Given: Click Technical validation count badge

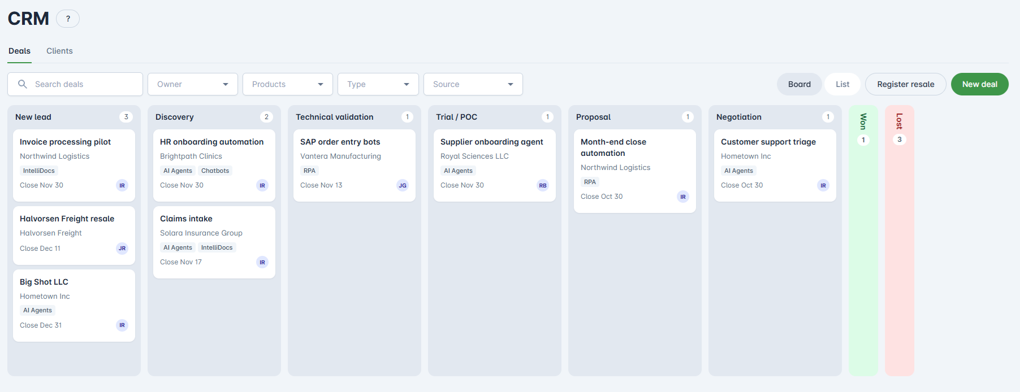Looking at the screenshot, I should (407, 117).
